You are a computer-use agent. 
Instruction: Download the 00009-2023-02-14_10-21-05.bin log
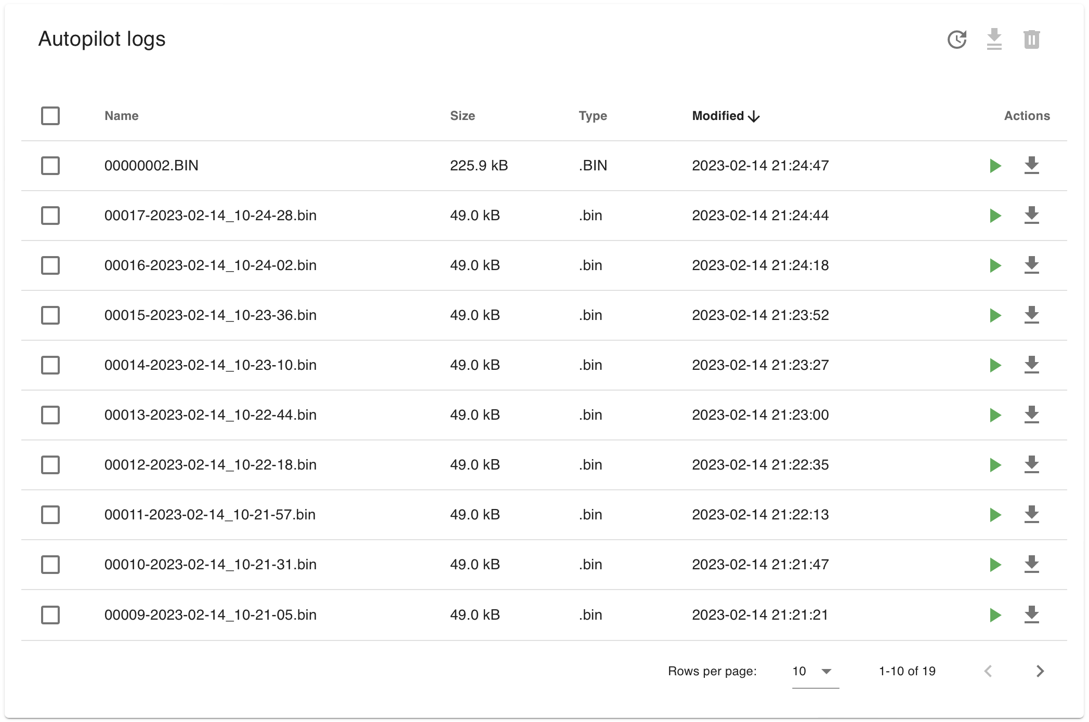[x=1031, y=615]
